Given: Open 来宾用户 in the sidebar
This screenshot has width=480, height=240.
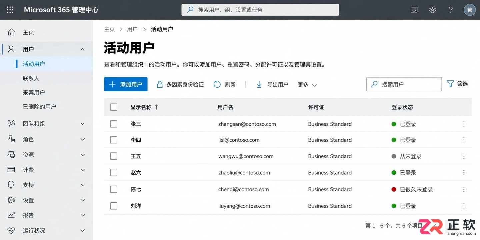Looking at the screenshot, I should (x=34, y=92).
